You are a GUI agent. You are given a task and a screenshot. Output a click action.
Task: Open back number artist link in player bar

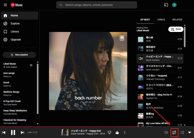pyautogui.click(x=78, y=134)
